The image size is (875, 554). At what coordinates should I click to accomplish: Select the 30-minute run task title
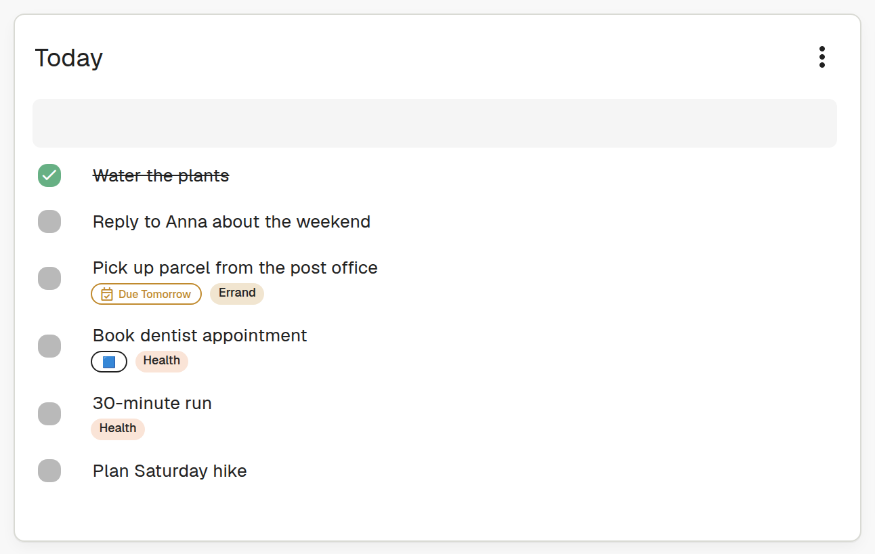tap(152, 404)
